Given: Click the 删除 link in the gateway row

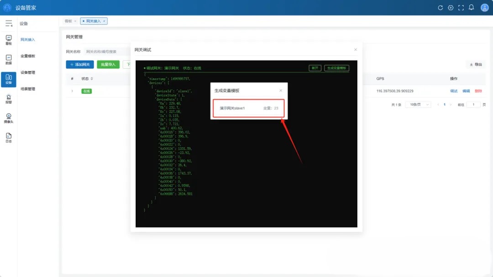Looking at the screenshot, I should pos(478,91).
